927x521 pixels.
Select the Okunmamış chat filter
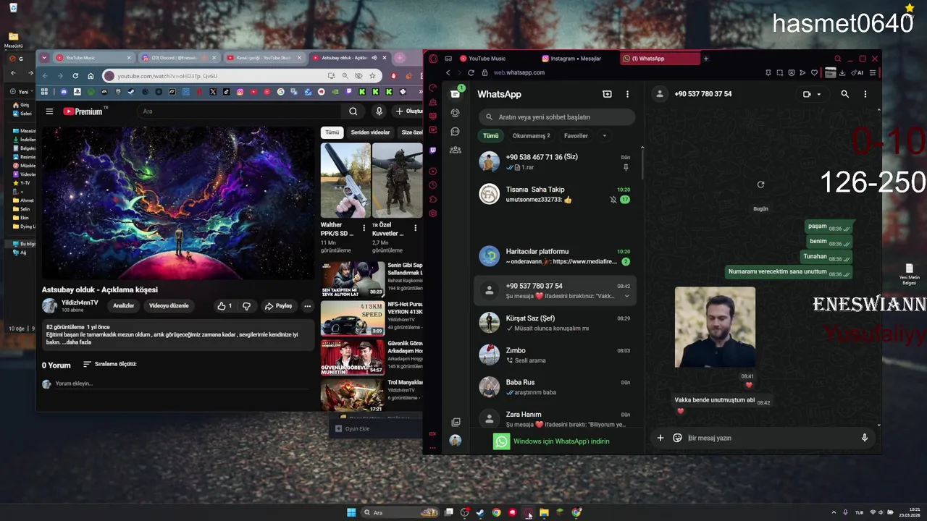coord(532,135)
